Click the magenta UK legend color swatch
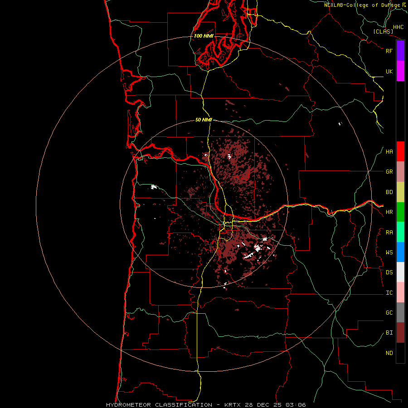Screen dimensions: 408x408 pyautogui.click(x=400, y=71)
